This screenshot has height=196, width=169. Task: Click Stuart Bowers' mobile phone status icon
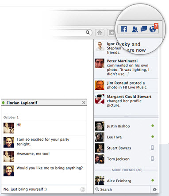click(x=153, y=148)
